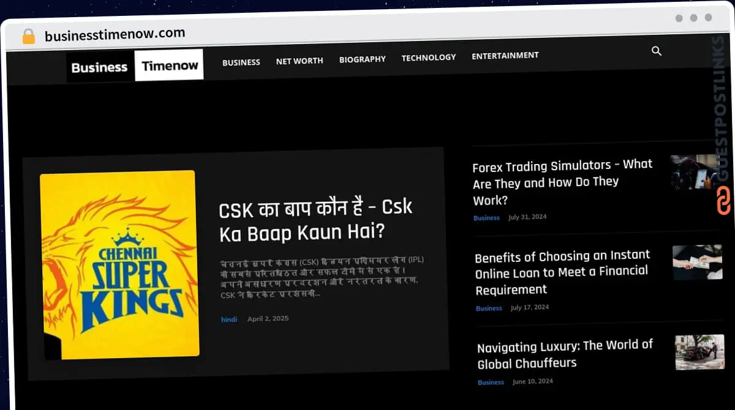Image resolution: width=735 pixels, height=410 pixels.
Task: Open the Chennai Super Kings thumbnail
Action: (119, 264)
